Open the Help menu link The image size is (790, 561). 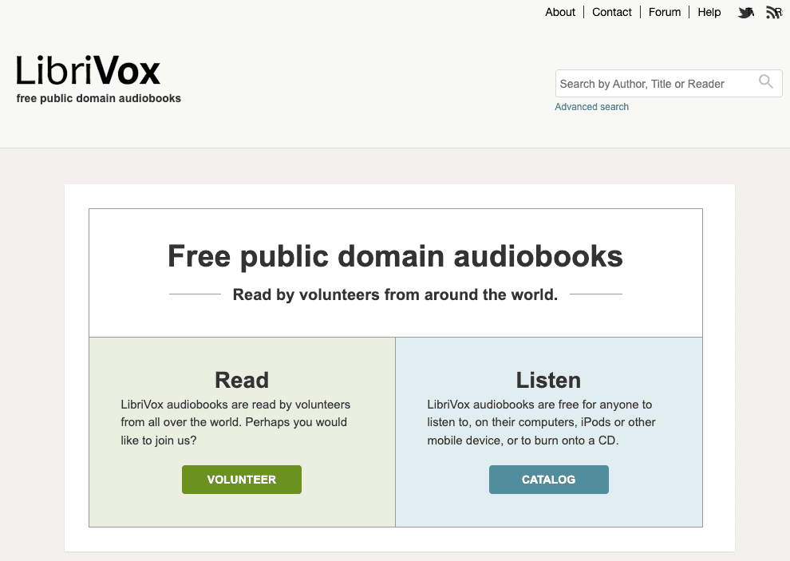pos(709,12)
